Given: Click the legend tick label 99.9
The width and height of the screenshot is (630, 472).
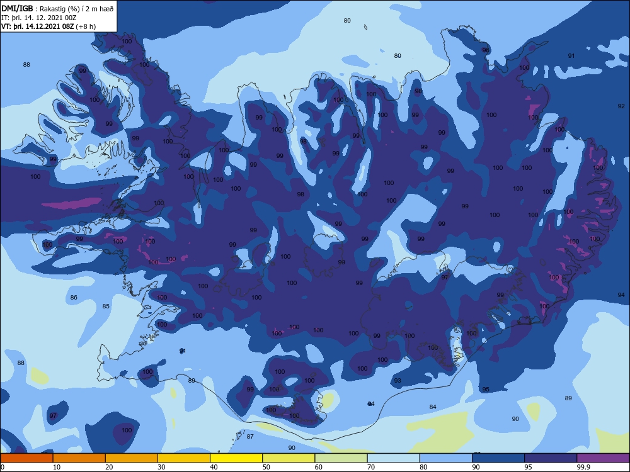Looking at the screenshot, I should click(583, 467).
